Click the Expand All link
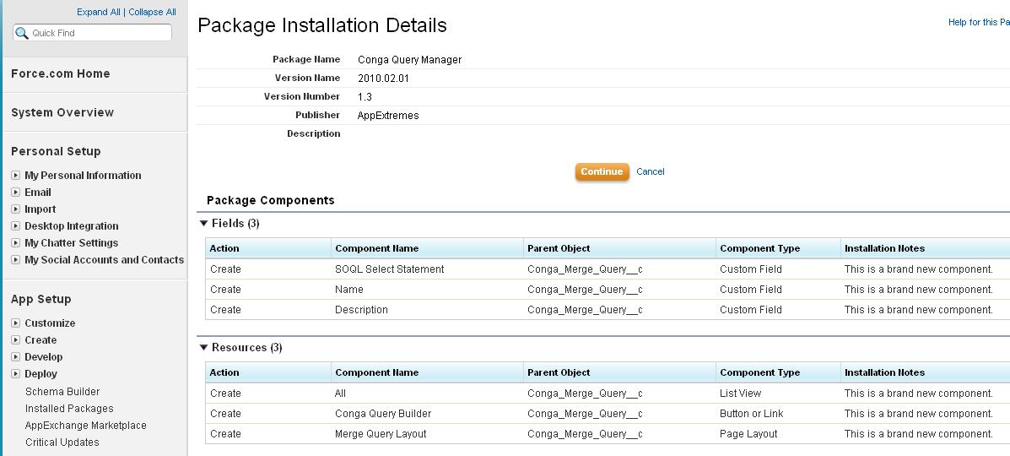This screenshot has height=456, width=1010. pyautogui.click(x=99, y=12)
